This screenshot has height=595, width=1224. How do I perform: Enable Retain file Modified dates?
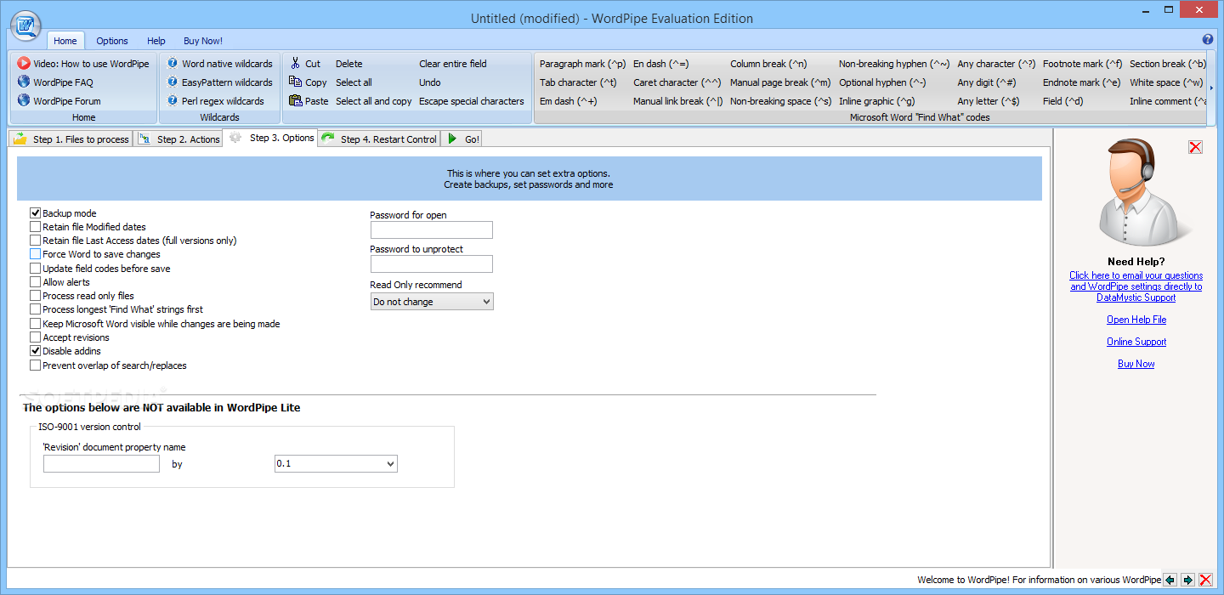pos(35,227)
